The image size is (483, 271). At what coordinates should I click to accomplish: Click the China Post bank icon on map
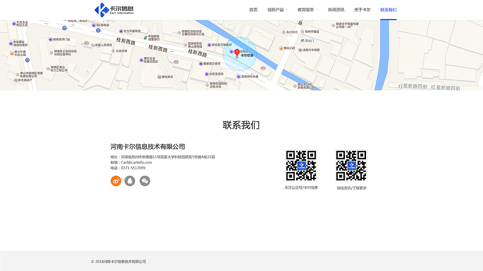(145, 38)
